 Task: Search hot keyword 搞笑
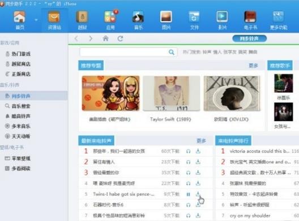[x=242, y=52]
